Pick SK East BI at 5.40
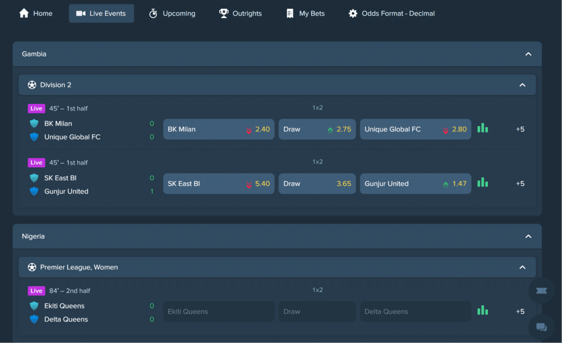The image size is (562, 343). point(219,184)
